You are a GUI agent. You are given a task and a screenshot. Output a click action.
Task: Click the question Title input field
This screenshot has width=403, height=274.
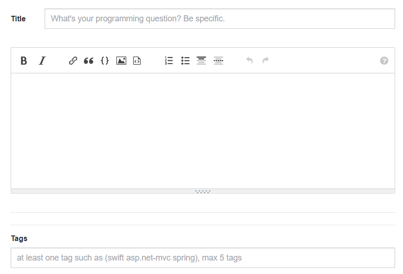220,19
